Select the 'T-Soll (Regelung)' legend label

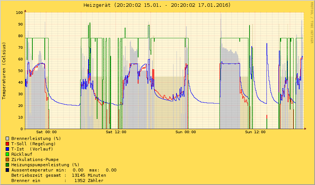pos(33,144)
